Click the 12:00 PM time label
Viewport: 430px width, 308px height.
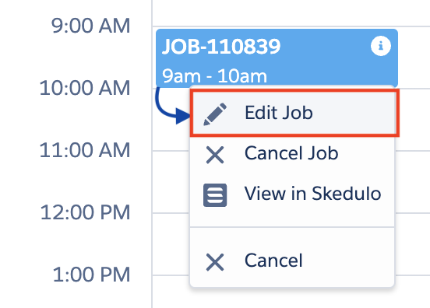(x=85, y=212)
